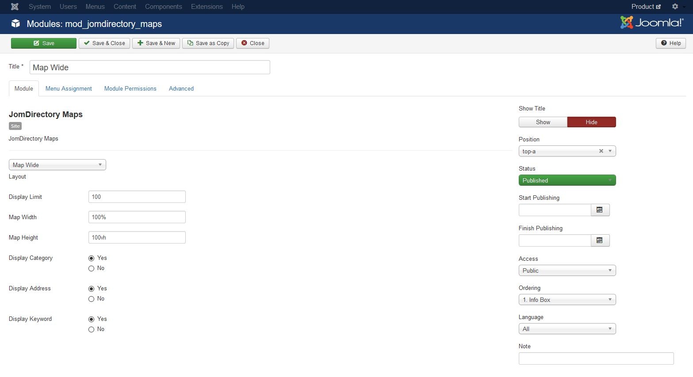Select No for Display Keyword

tap(91, 329)
